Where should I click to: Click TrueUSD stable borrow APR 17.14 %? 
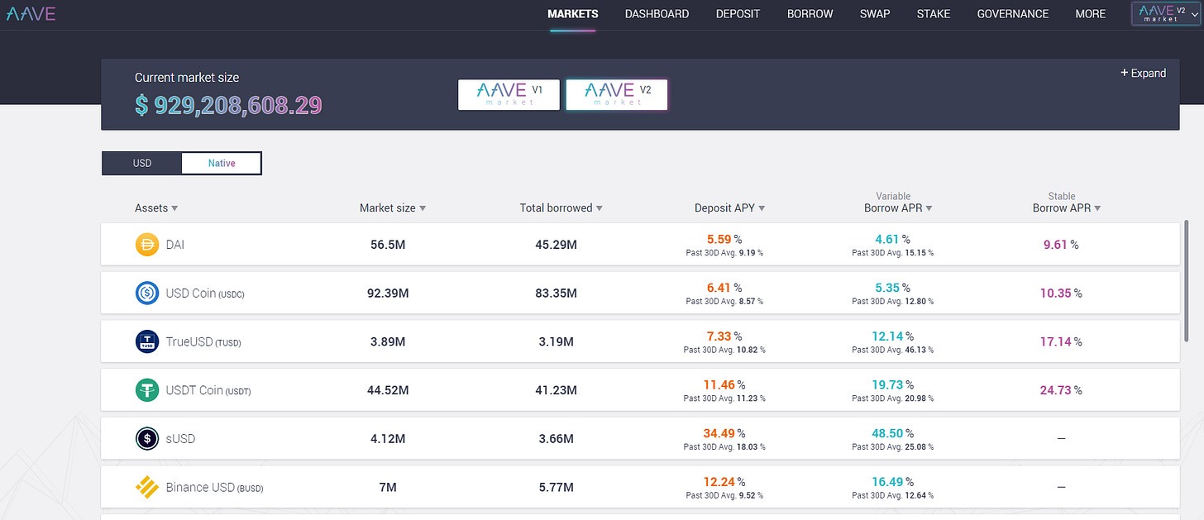coord(1061,341)
